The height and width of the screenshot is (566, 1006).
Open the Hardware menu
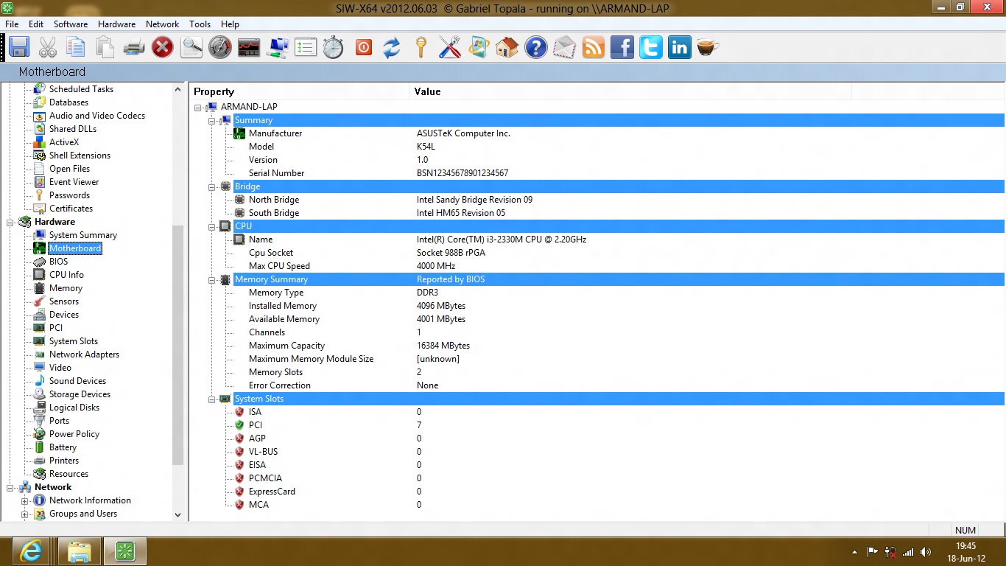pos(116,24)
